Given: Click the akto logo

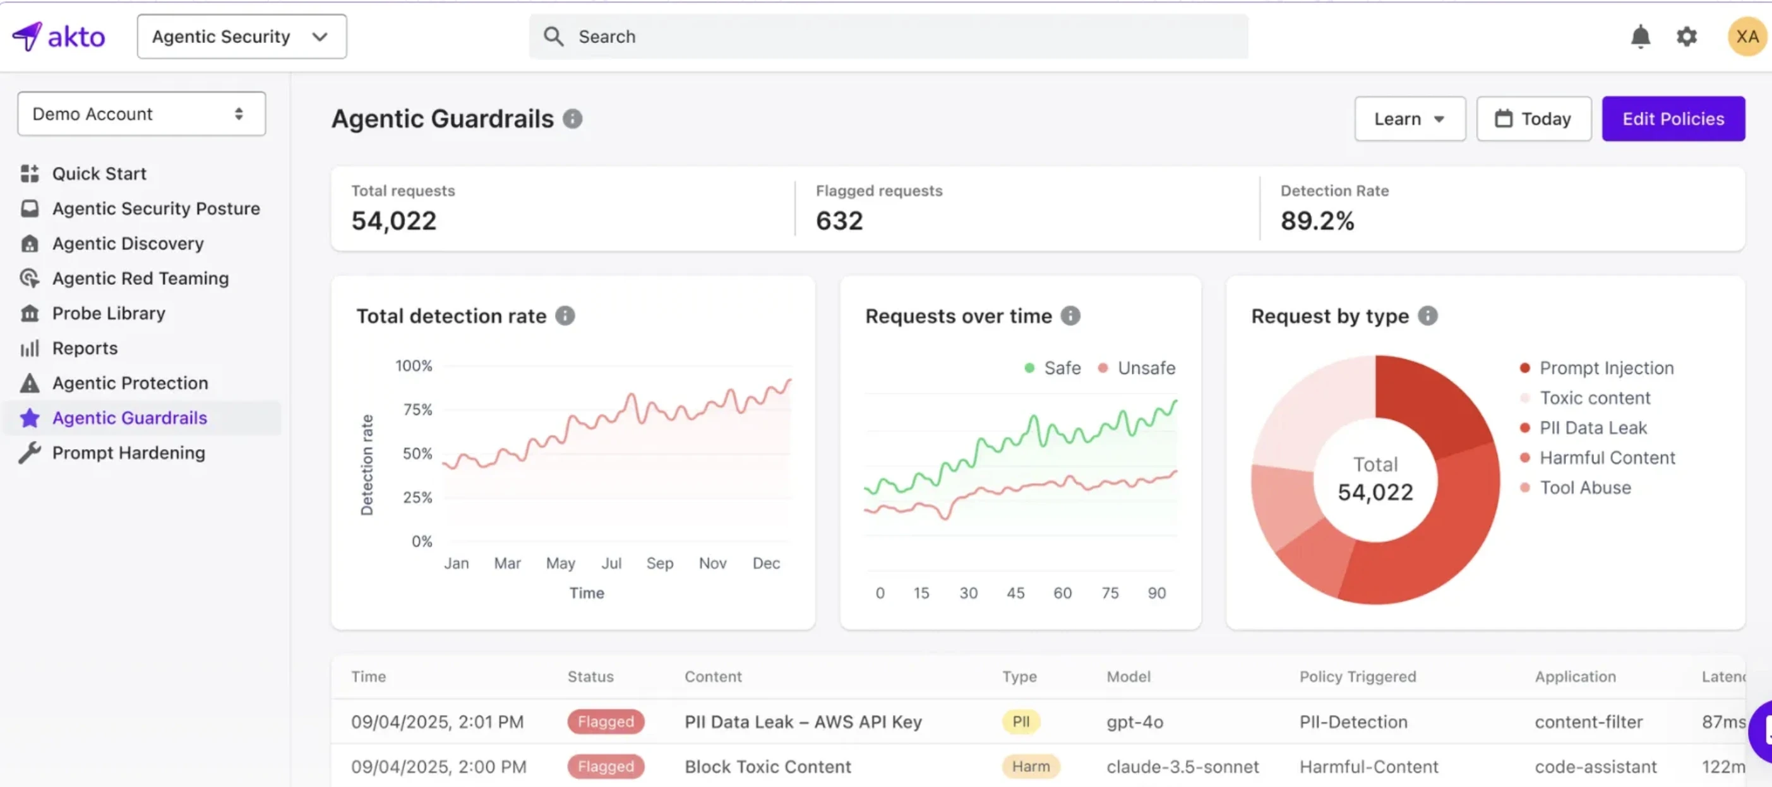Looking at the screenshot, I should pos(59,37).
